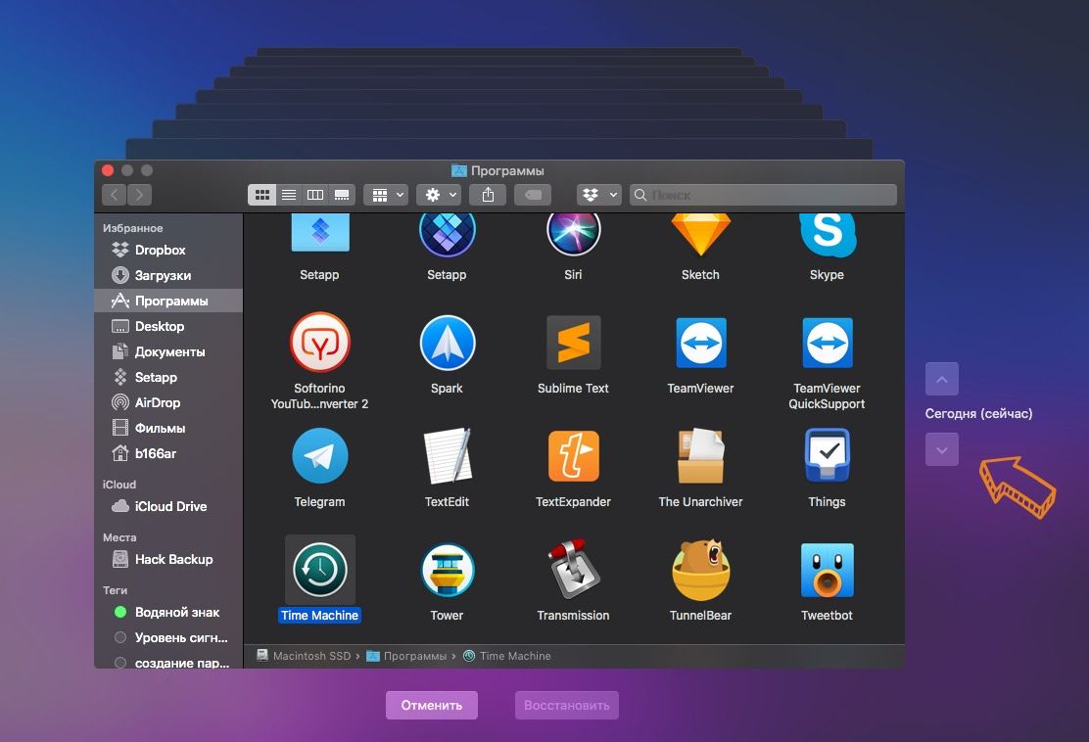
Task: Select the Setapp folder icon
Action: (x=319, y=233)
